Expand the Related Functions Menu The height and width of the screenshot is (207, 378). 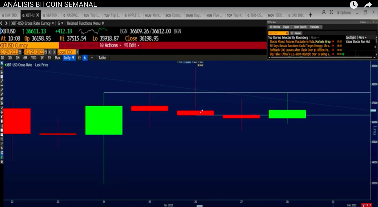(85, 23)
